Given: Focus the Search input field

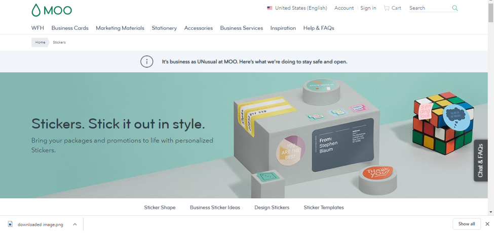Looking at the screenshot, I should pyautogui.click(x=430, y=8).
